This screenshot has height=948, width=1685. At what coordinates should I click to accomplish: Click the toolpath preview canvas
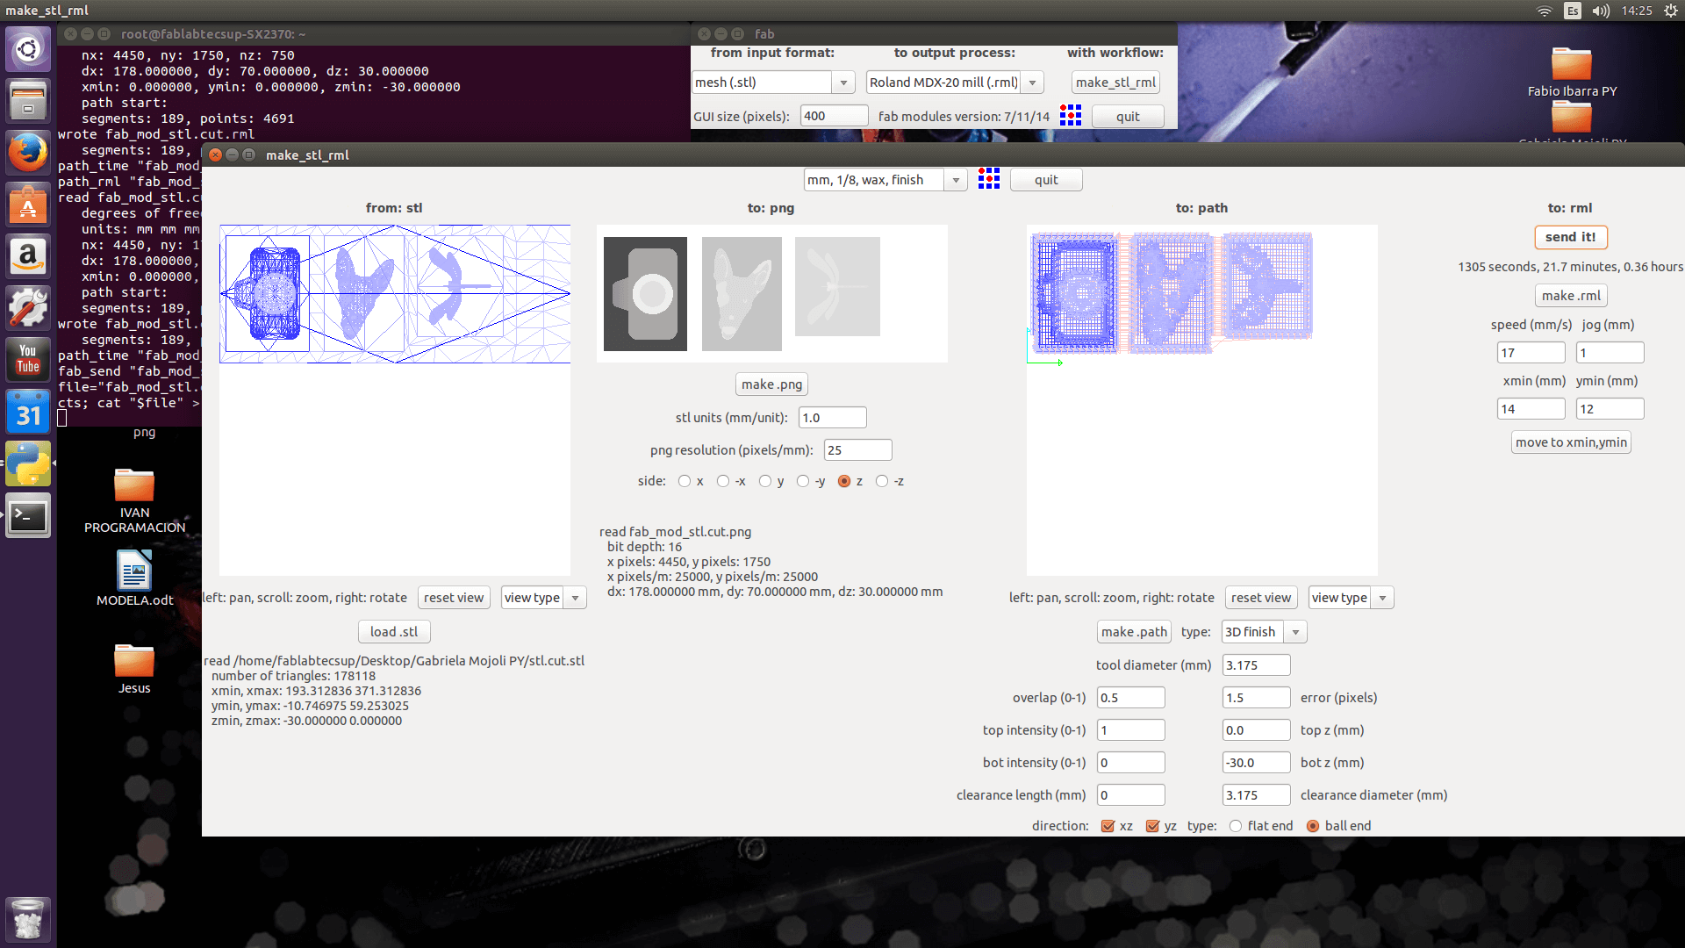coord(1201,400)
